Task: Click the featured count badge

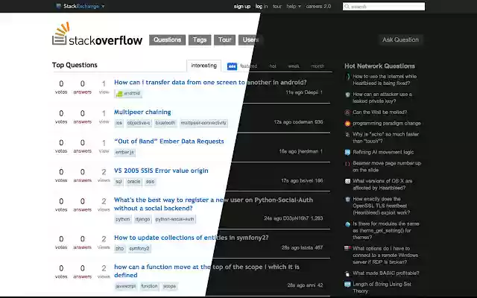Action: point(232,66)
